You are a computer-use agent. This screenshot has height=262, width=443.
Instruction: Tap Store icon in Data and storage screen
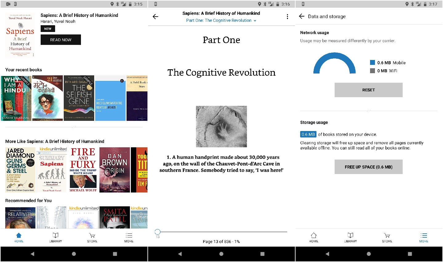[x=387, y=236]
